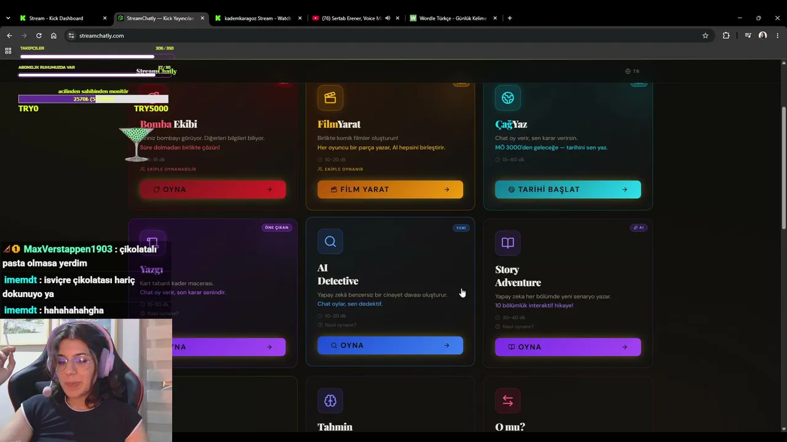
Task: Click the webcam video overlay thumbnail
Action: pyautogui.click(x=86, y=380)
